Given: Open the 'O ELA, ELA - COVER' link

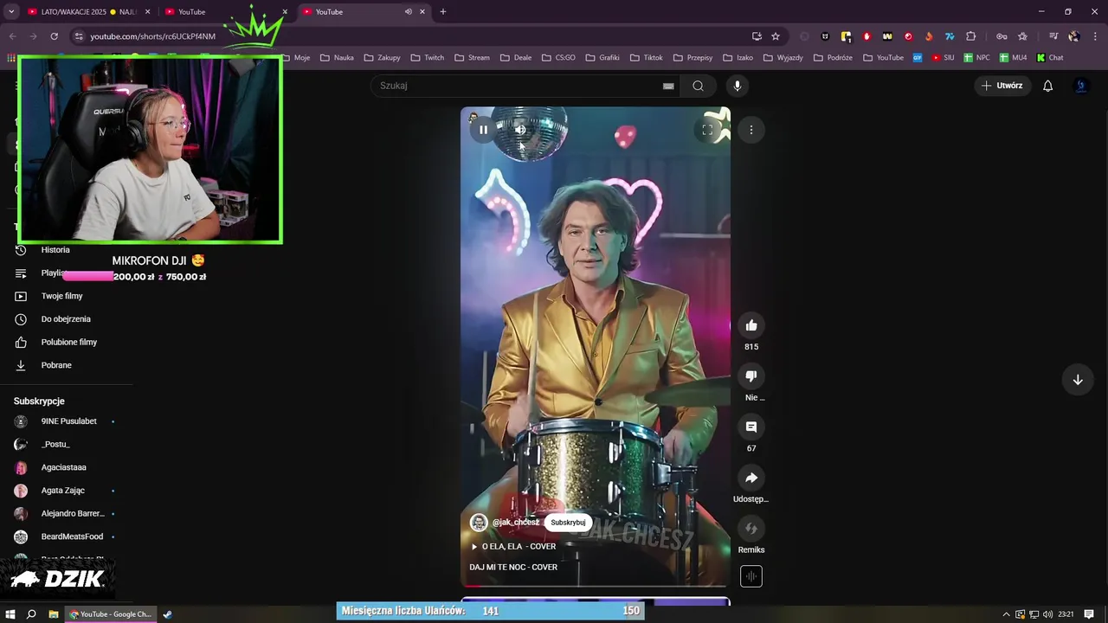Looking at the screenshot, I should coord(519,547).
